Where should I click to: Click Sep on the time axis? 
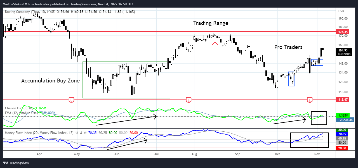pos(238,154)
